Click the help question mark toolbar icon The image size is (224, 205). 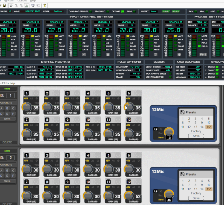pyautogui.click(x=45, y=6)
